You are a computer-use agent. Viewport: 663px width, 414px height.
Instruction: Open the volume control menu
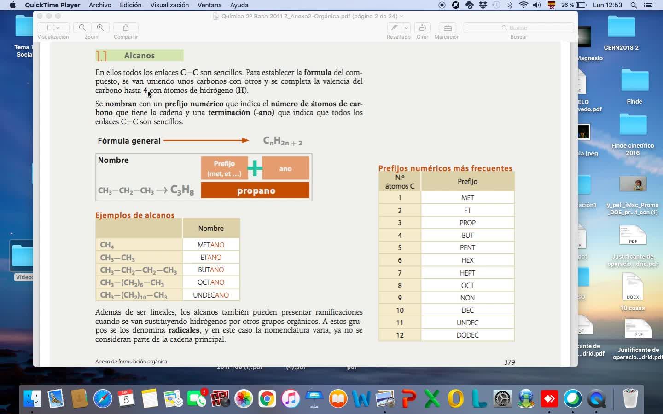point(537,5)
